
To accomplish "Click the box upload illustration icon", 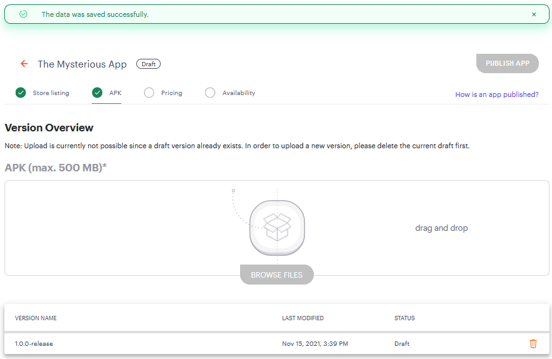I will point(277,228).
